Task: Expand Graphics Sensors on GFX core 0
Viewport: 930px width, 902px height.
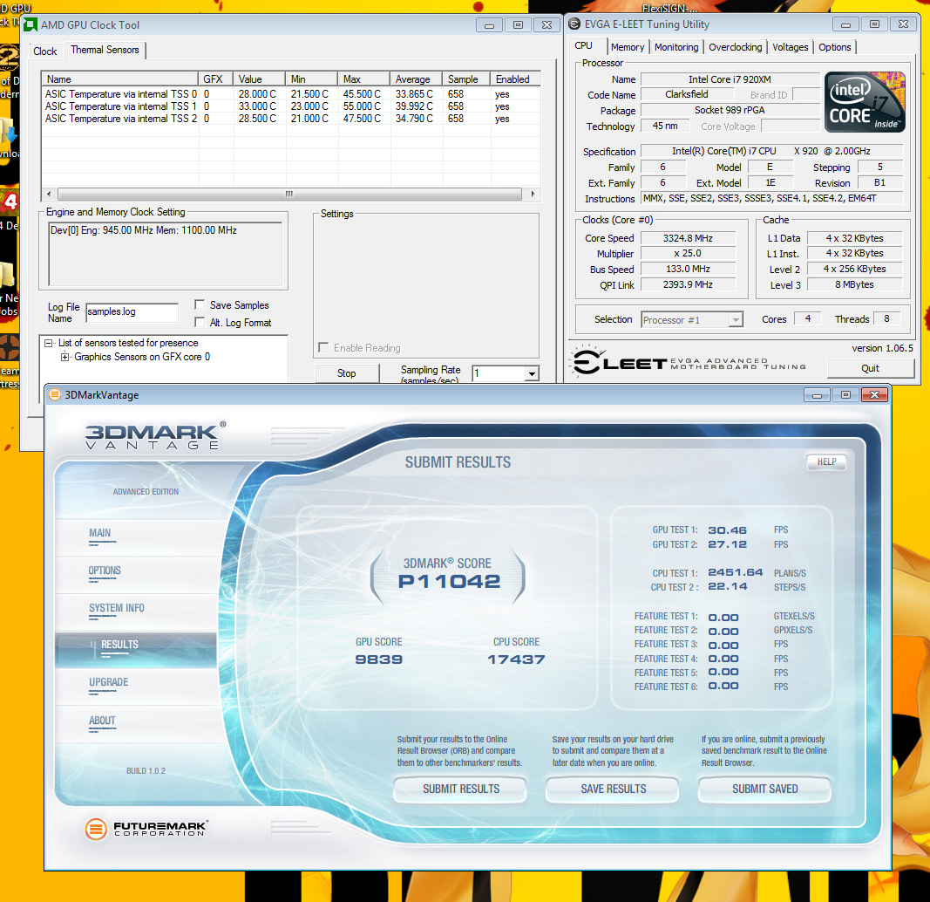Action: pyautogui.click(x=64, y=357)
